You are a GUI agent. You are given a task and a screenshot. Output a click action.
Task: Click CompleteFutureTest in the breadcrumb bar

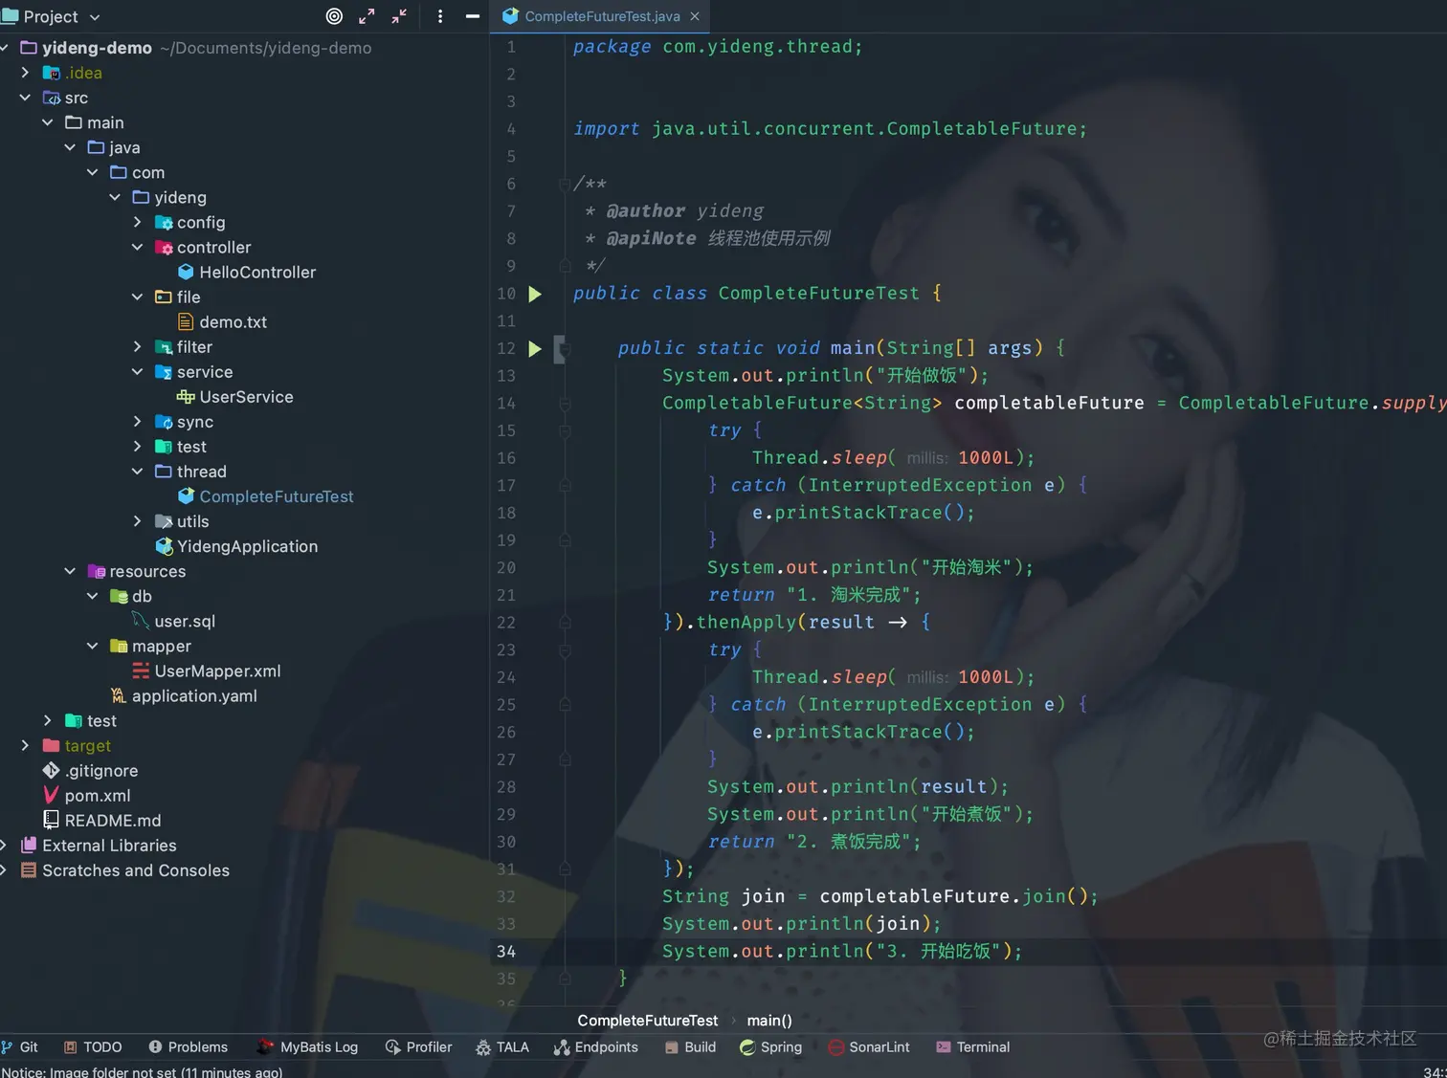[x=647, y=1020]
